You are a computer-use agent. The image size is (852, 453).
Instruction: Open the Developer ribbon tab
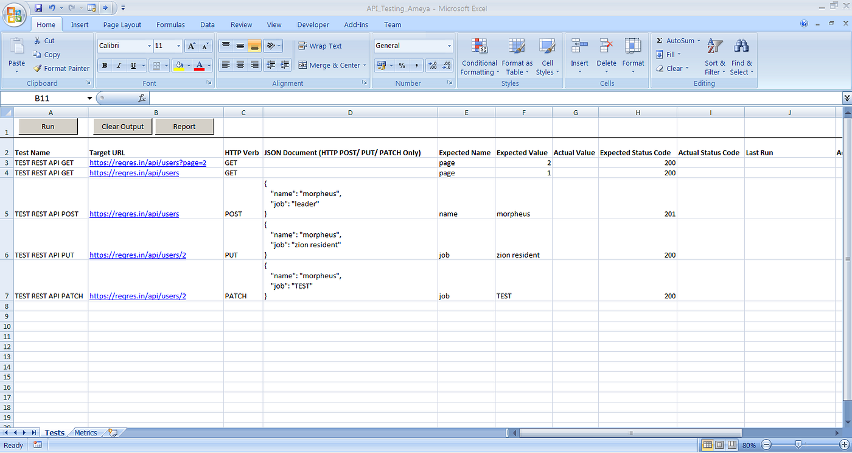tap(313, 24)
